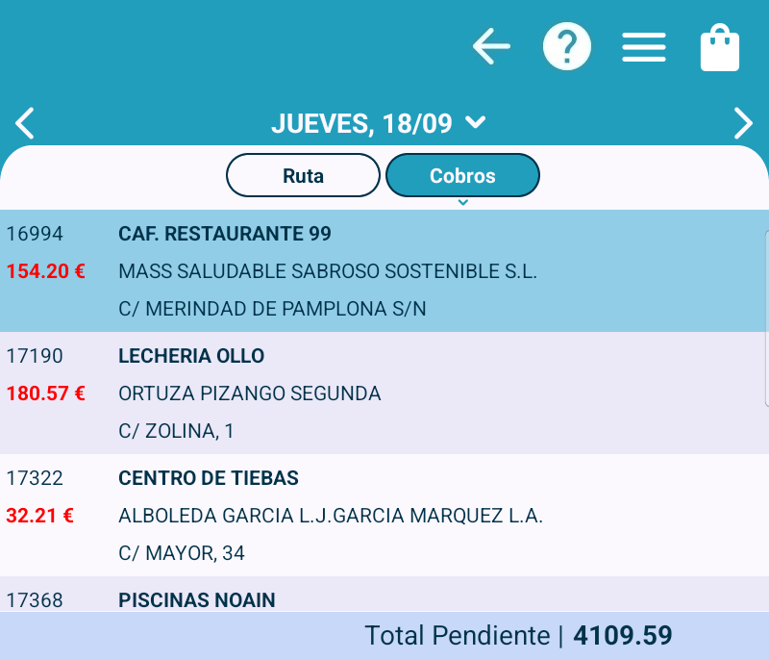Click the 32.21 € pending amount
Viewport: 769px width, 660px height.
point(39,516)
